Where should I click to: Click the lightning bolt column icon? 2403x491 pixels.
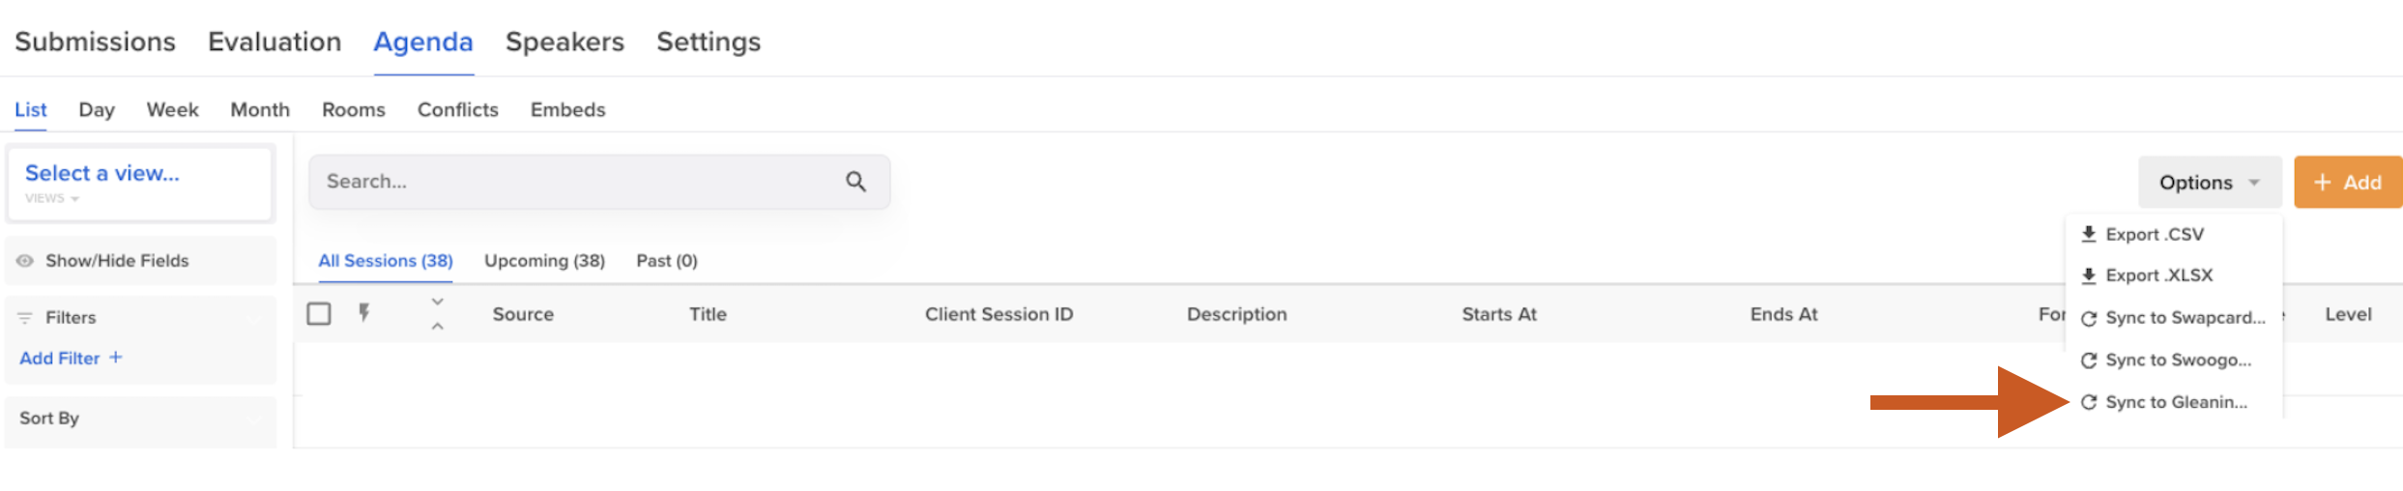(364, 313)
